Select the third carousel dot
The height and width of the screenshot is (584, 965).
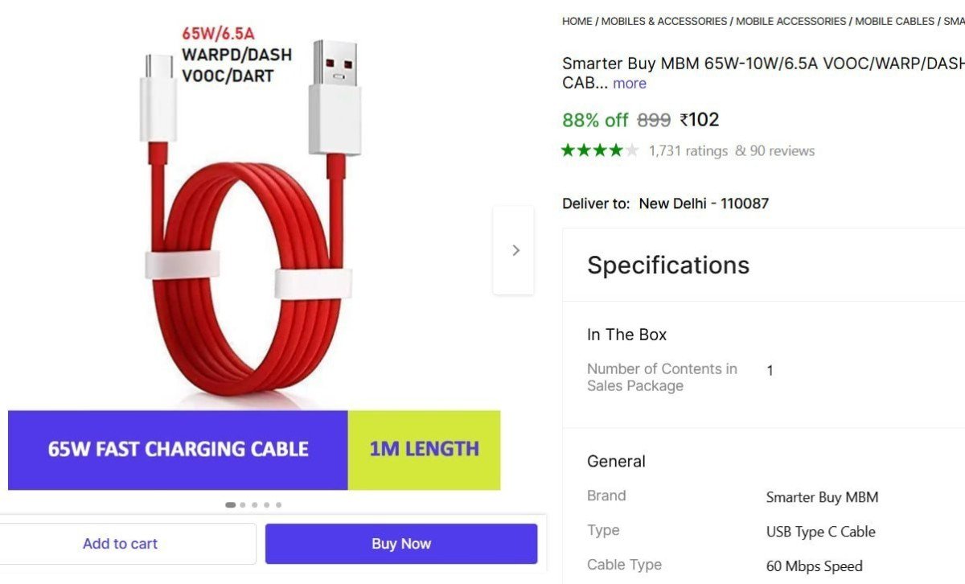tap(254, 504)
